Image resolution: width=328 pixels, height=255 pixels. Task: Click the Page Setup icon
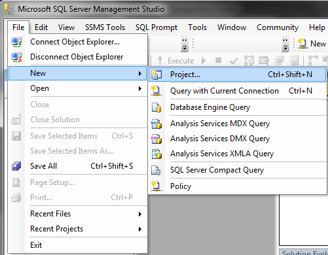pos(16,182)
